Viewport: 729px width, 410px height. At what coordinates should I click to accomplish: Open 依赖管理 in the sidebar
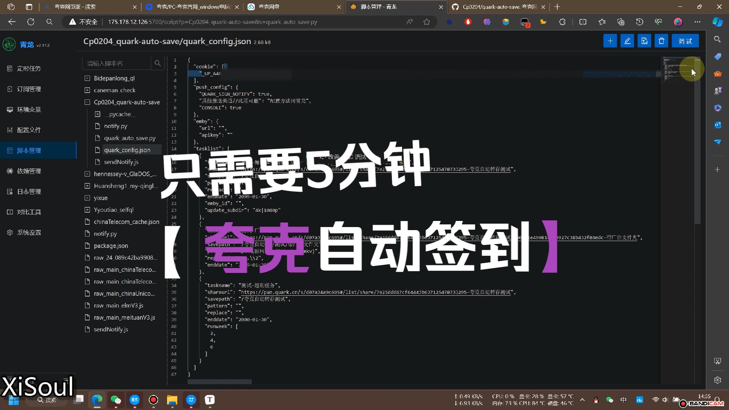pos(29,171)
